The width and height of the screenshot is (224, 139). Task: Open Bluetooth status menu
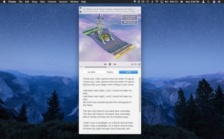click(152, 2)
